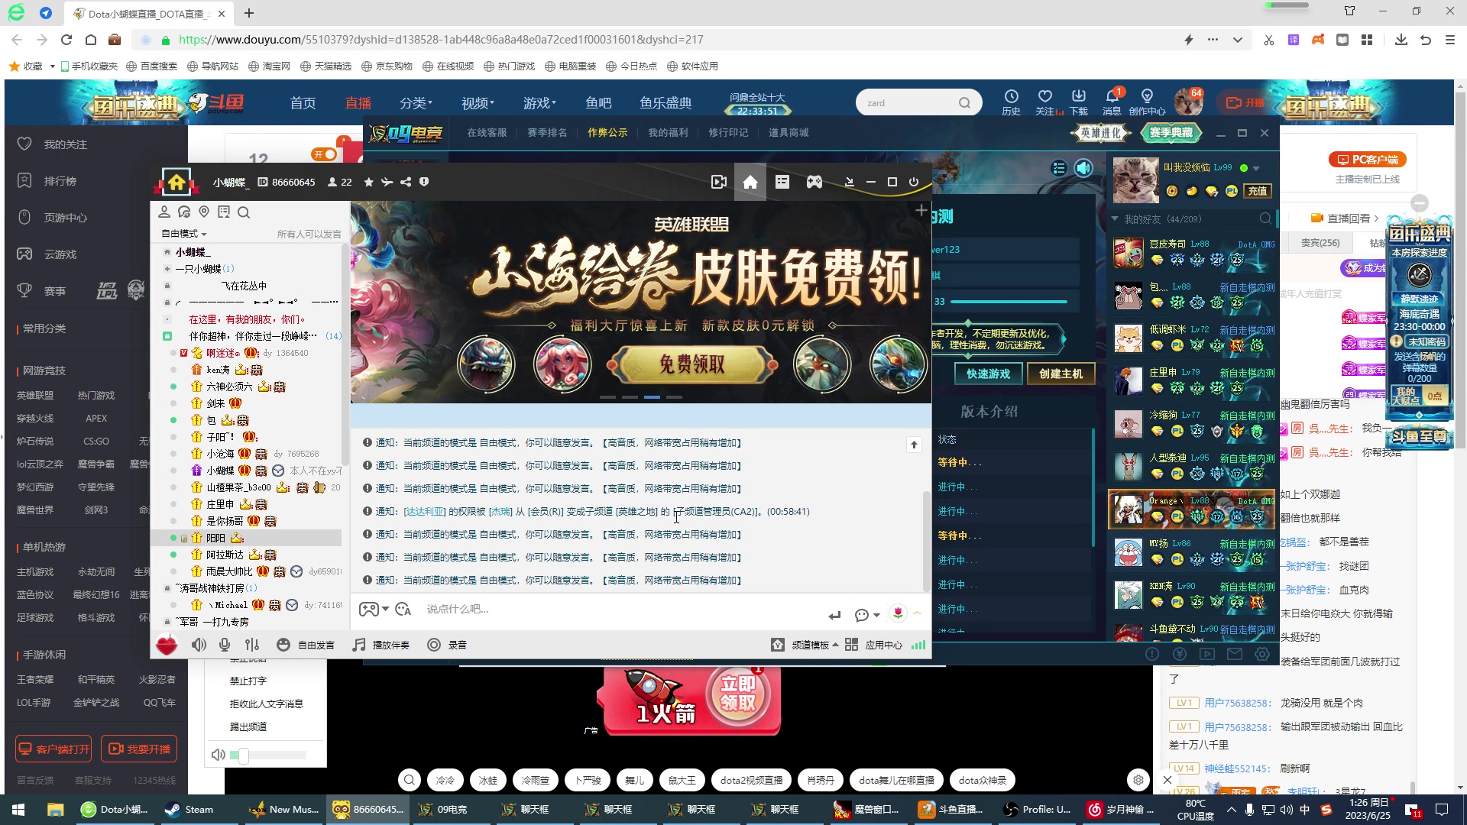Screen dimensions: 1467x825
Task: Expand the gift panel caret next to flower
Action: (917, 613)
